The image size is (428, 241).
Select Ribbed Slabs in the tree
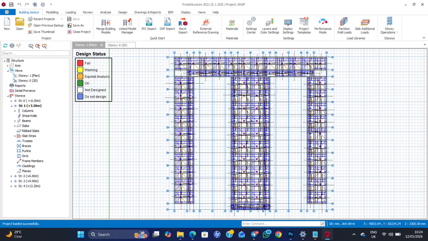(30, 131)
